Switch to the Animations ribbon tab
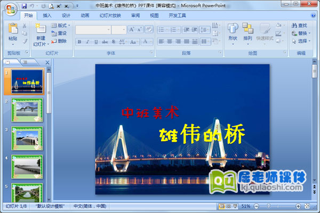 click(x=85, y=15)
